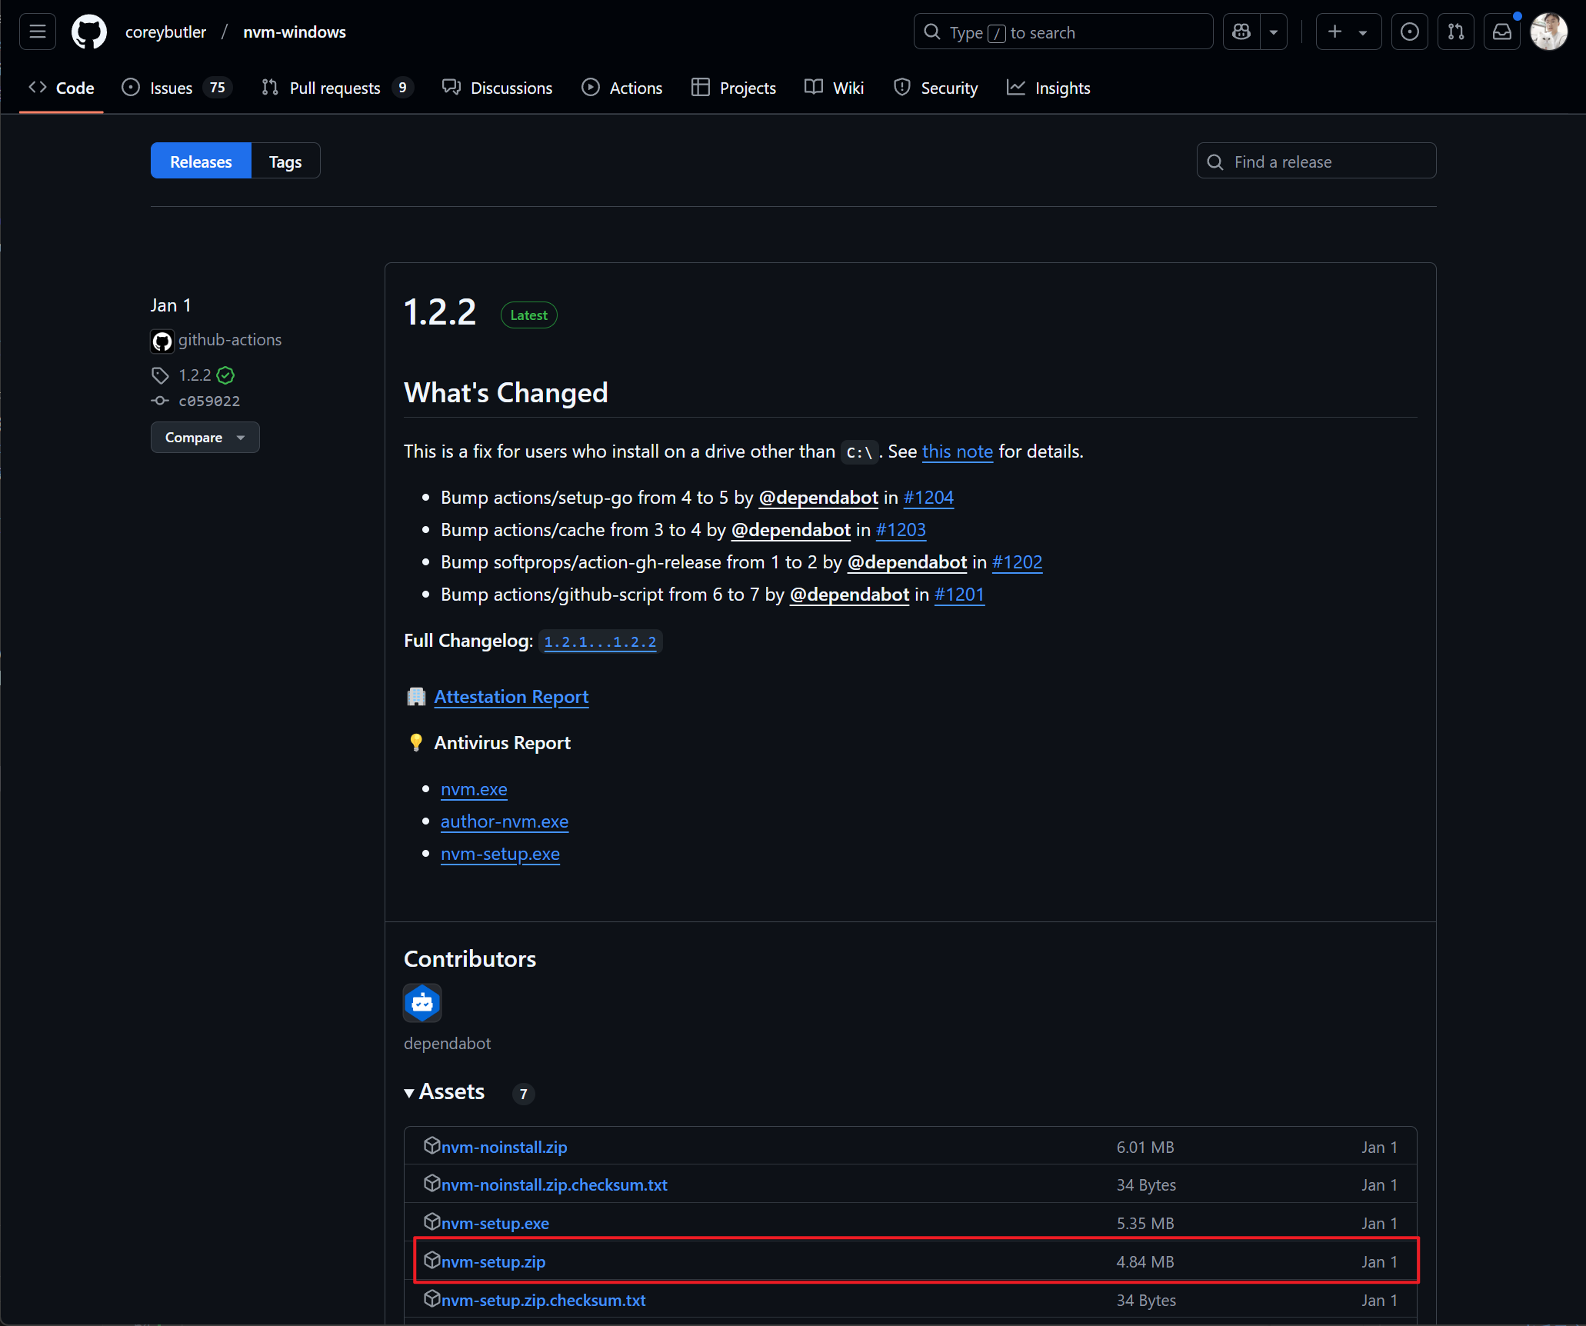
Task: Open the Copilot chat icon
Action: [x=1241, y=32]
